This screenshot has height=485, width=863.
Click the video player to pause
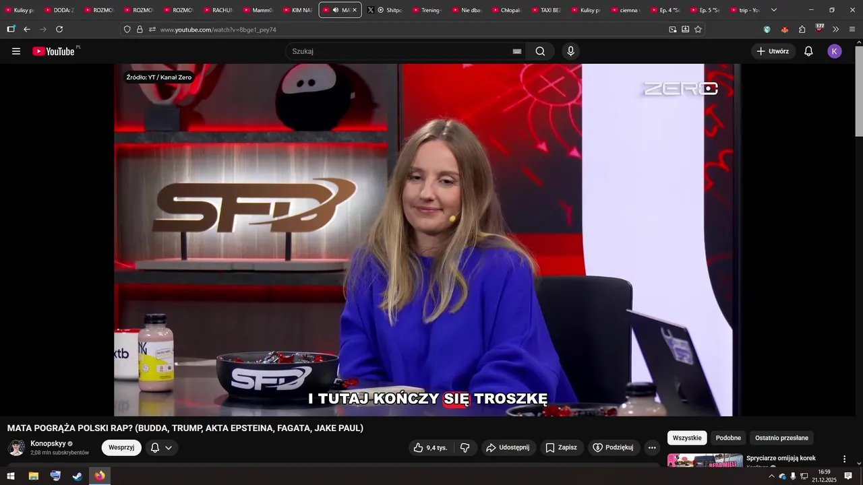click(427, 240)
